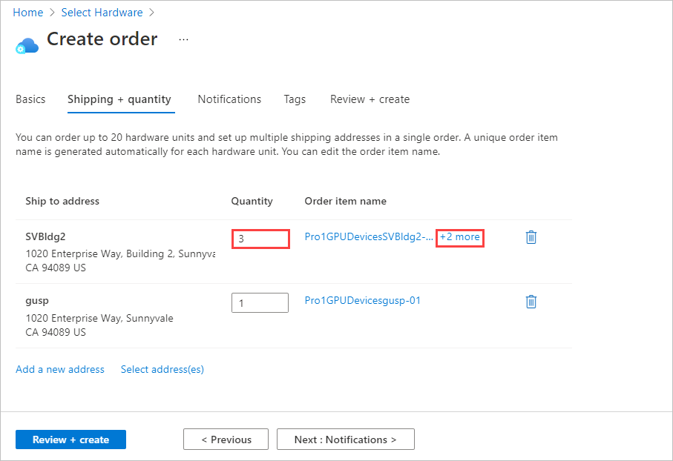Open Select Hardware breadcrumb link
Image resolution: width=673 pixels, height=461 pixels.
tap(102, 12)
